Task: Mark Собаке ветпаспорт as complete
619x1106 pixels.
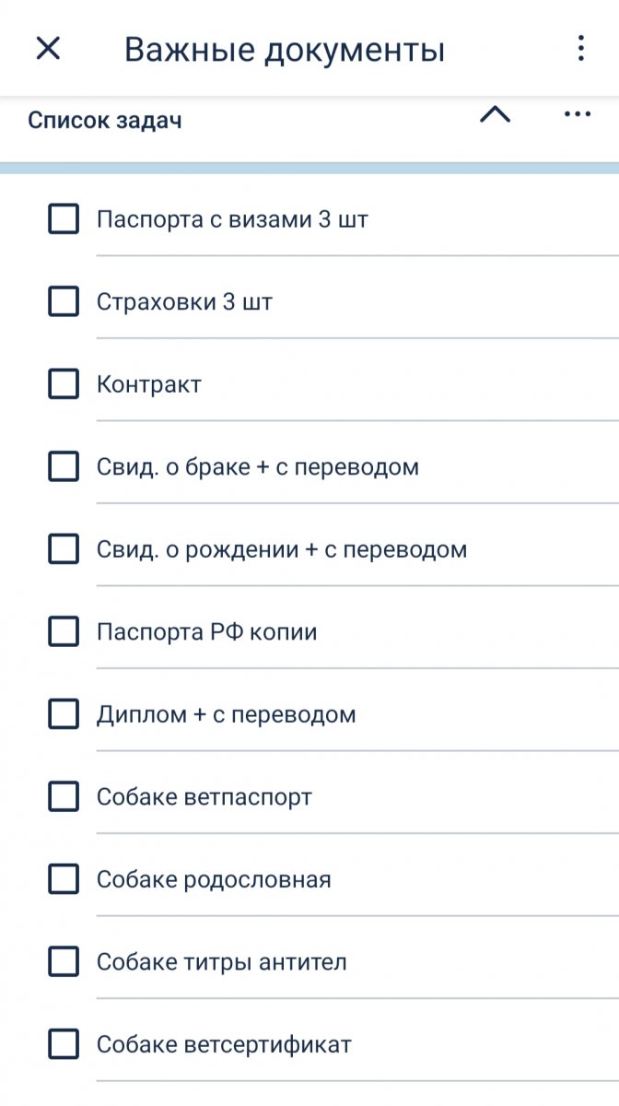Action: click(x=64, y=797)
